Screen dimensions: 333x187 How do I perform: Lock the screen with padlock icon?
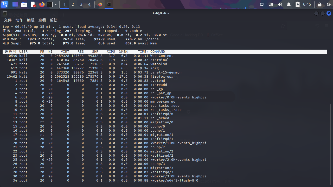[x=320, y=4]
